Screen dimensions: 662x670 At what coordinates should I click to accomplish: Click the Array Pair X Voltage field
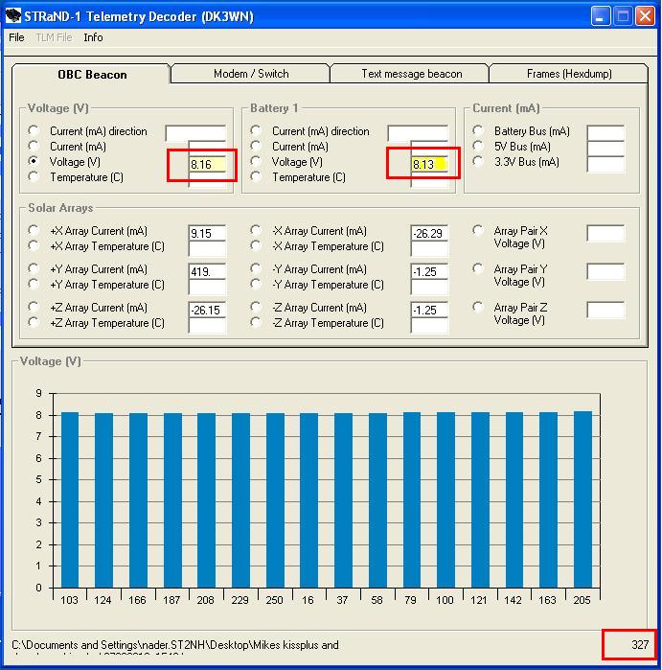605,233
